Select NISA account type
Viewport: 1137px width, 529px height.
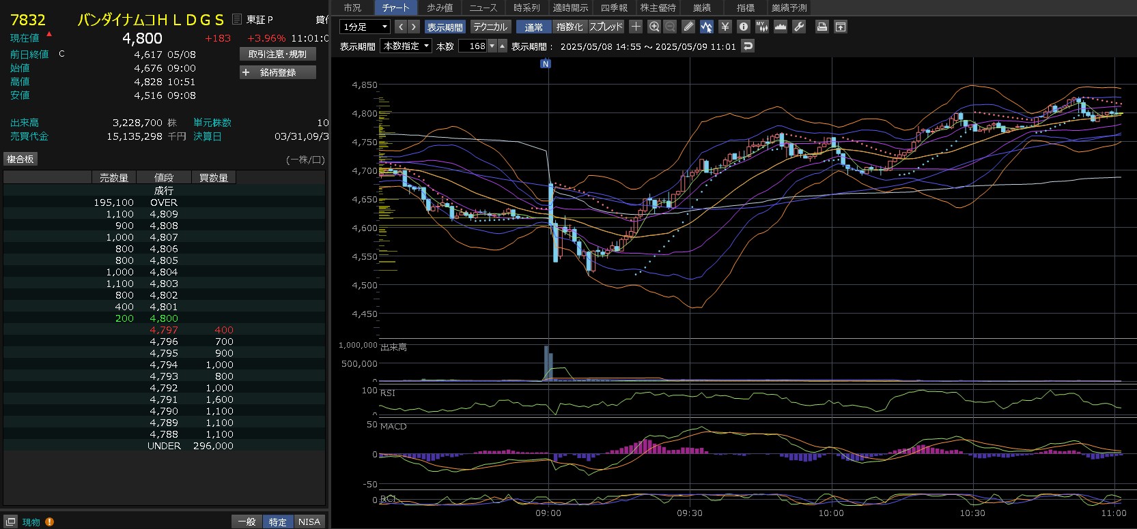[309, 522]
